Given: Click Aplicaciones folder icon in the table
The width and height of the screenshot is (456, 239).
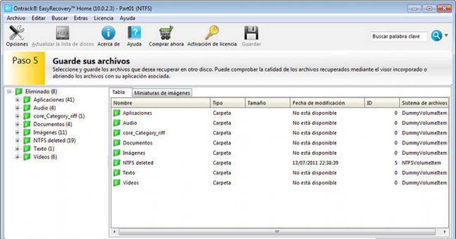Looking at the screenshot, I should [x=117, y=113].
